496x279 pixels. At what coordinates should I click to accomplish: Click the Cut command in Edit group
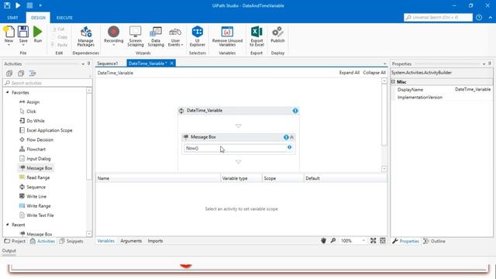59,29
